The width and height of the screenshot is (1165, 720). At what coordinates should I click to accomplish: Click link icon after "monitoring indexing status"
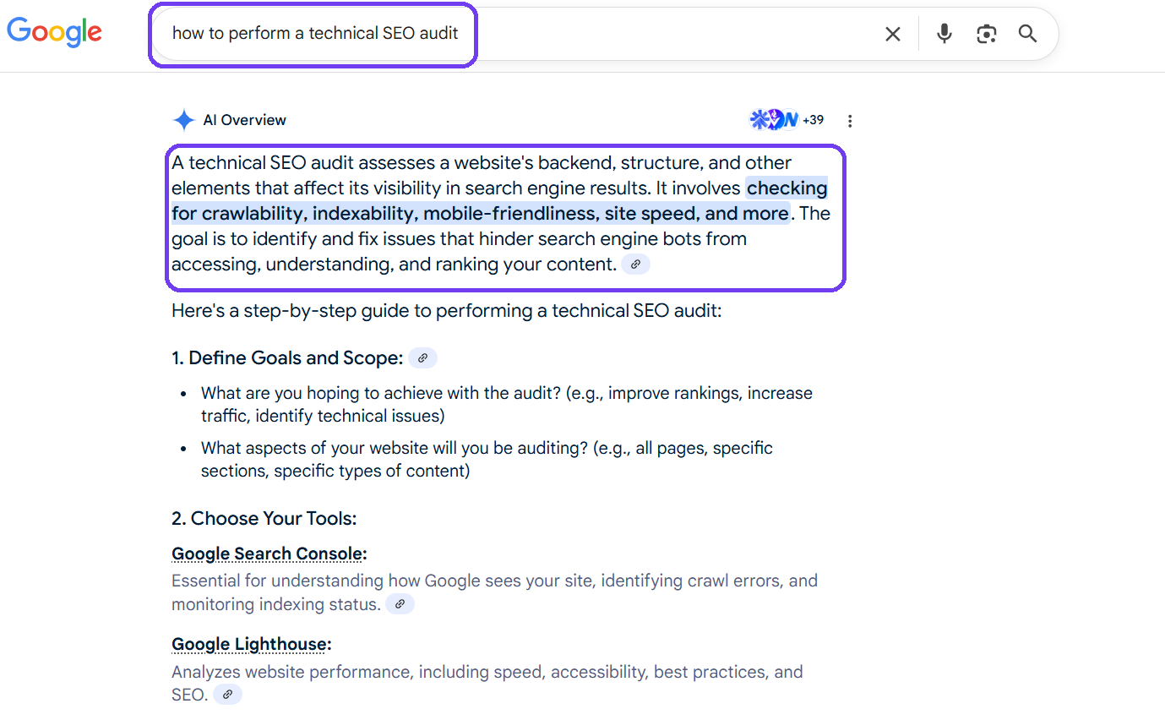[400, 604]
